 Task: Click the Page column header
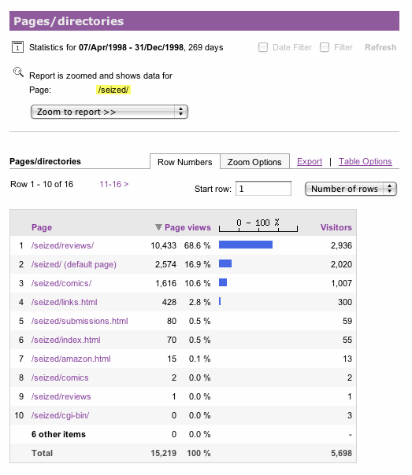coord(42,227)
